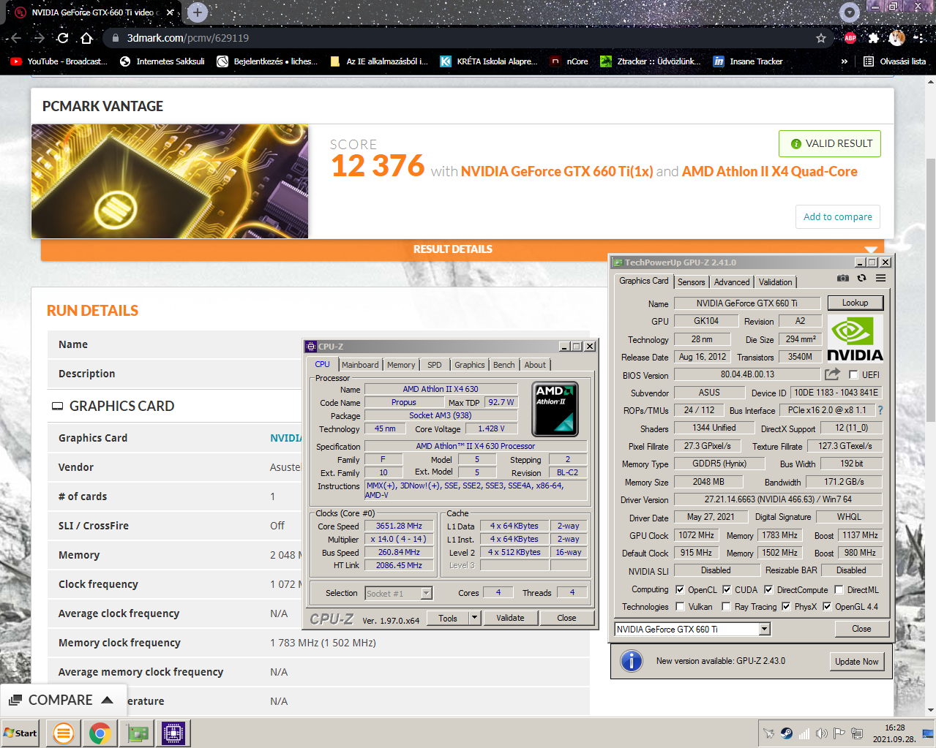
Task: Click the AMD Athlon II logo in CPU-Z
Action: pyautogui.click(x=555, y=409)
